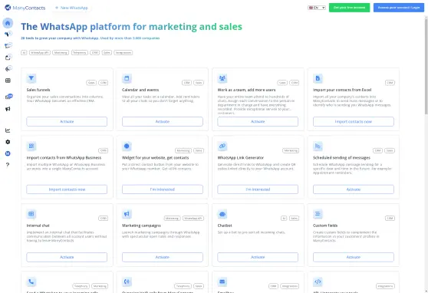Open the help question mark icon
The image size is (428, 293).
[8, 165]
